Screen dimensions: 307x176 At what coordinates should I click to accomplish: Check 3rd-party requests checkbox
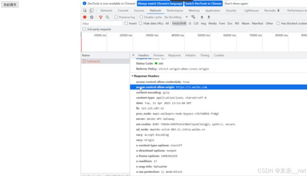click(x=84, y=29)
